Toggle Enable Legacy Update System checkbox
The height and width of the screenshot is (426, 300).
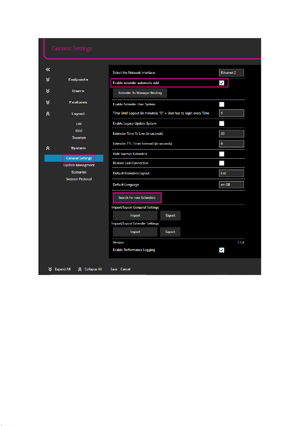pyautogui.click(x=222, y=123)
